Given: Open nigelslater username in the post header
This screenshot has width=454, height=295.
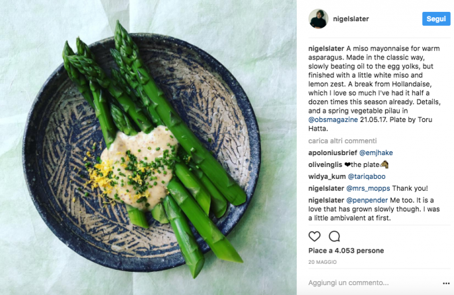Looking at the screenshot, I should tap(351, 19).
